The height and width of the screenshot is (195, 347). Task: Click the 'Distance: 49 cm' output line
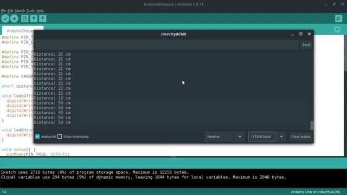click(52, 113)
